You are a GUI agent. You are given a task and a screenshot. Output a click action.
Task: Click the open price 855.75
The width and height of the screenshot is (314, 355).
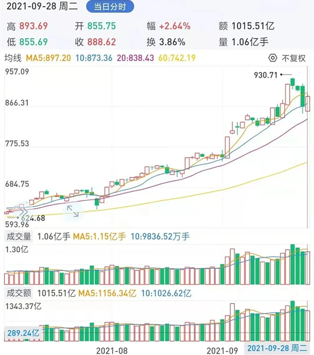102,26
